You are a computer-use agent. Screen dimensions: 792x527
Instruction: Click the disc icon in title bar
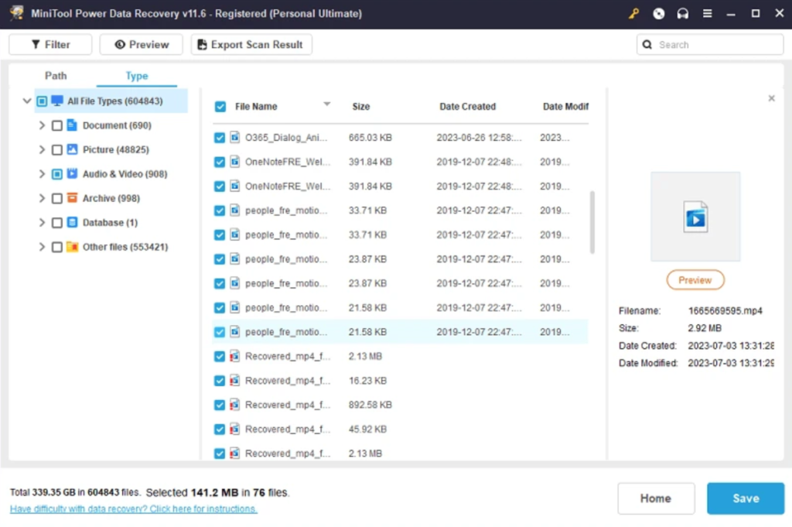coord(658,14)
